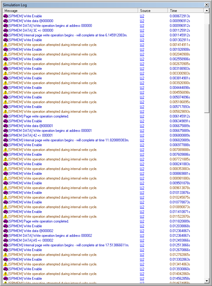This screenshot has height=286, width=212.
Task: Sort by the Source column header
Action: tap(153, 10)
